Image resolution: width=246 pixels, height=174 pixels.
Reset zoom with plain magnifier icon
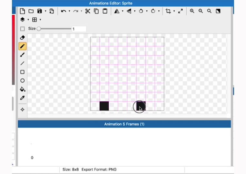(x=209, y=11)
